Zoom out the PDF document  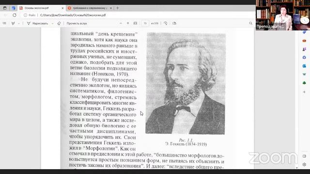[121, 23]
